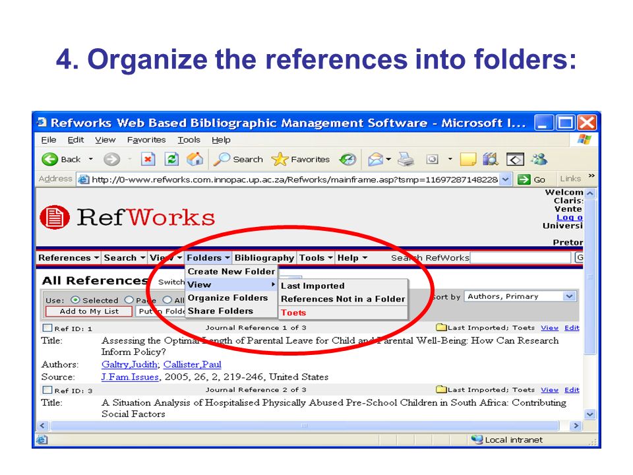This screenshot has height=475, width=633.
Task: Click the Forward arrow icon
Action: 111,159
